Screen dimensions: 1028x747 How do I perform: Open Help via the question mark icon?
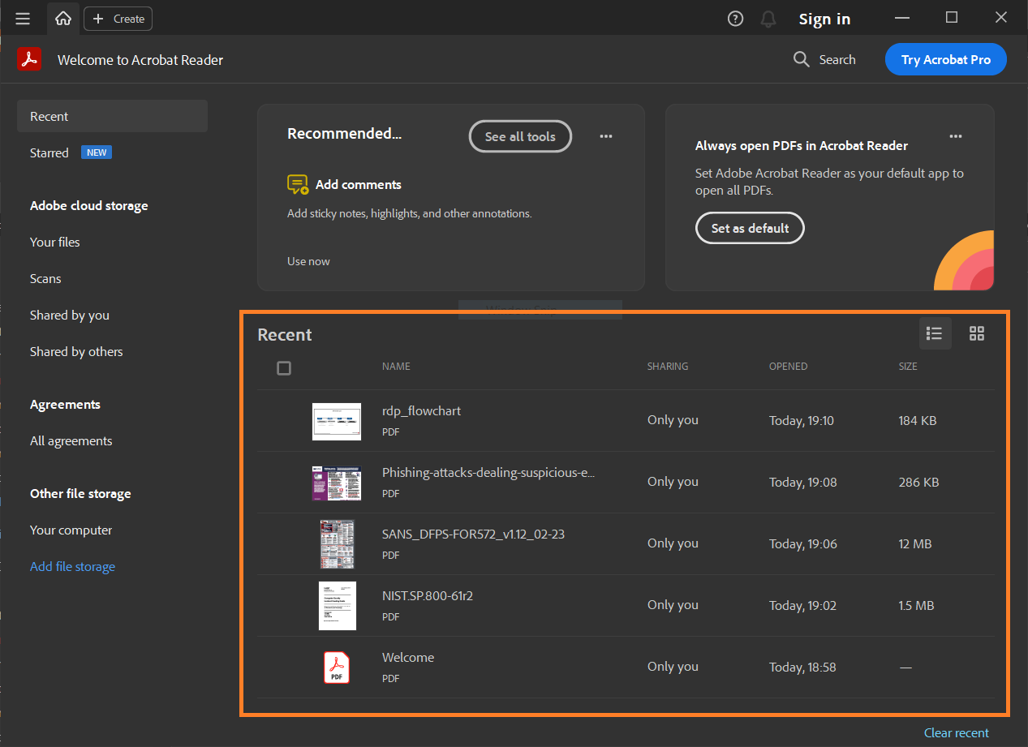coord(735,18)
